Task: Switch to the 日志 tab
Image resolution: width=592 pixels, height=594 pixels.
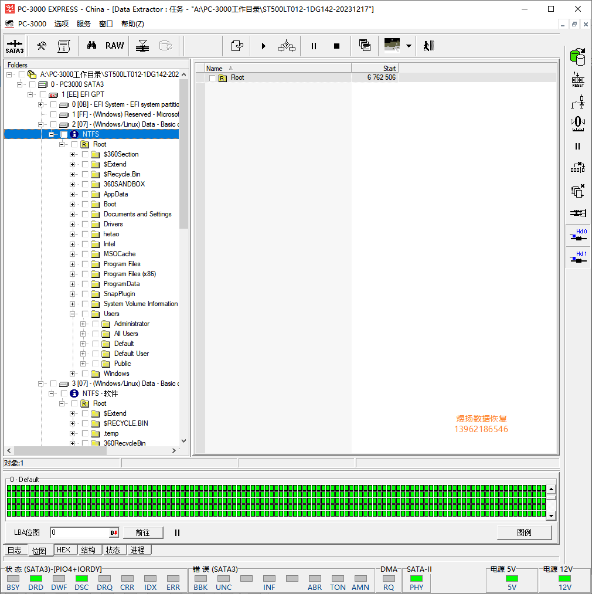Action: point(15,550)
